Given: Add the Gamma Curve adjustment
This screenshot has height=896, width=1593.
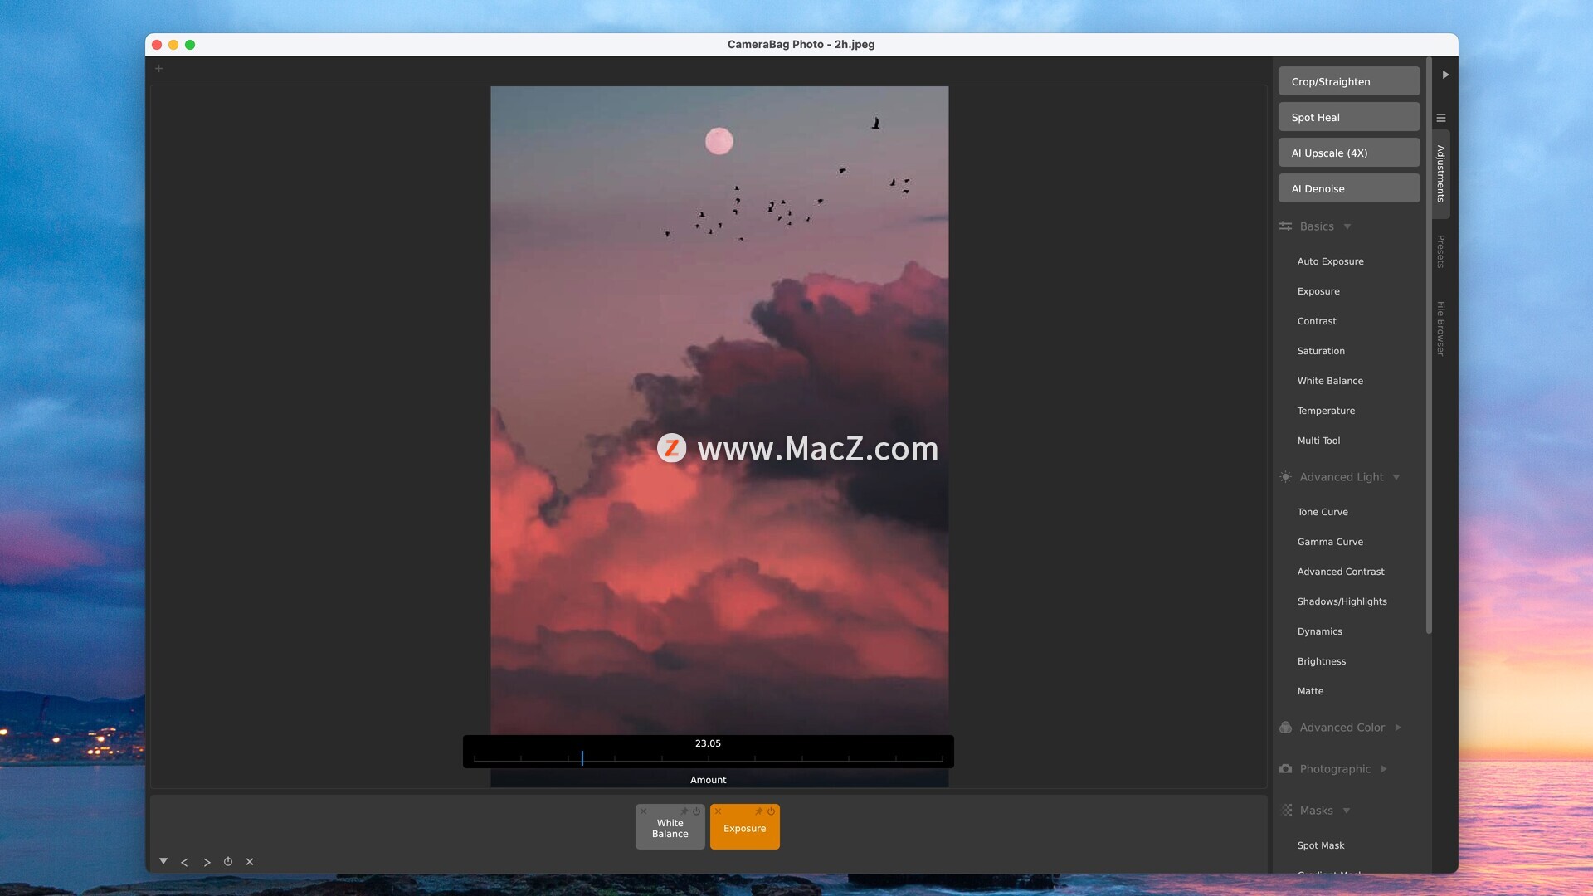Looking at the screenshot, I should [1330, 542].
